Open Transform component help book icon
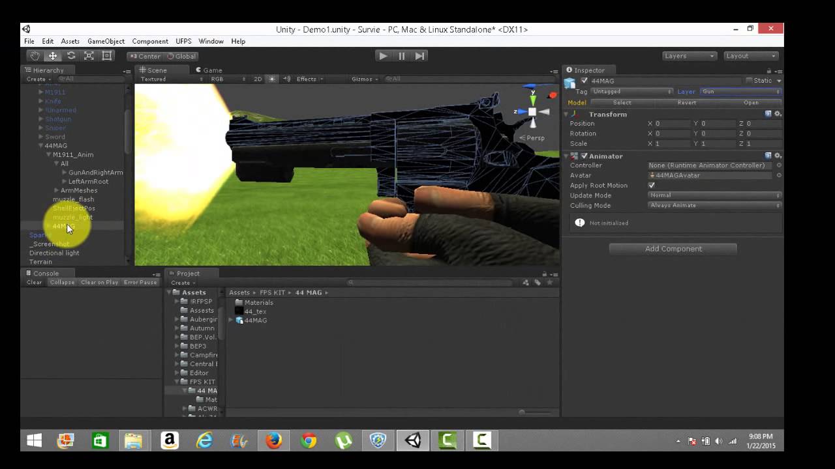835x469 pixels. coord(768,114)
